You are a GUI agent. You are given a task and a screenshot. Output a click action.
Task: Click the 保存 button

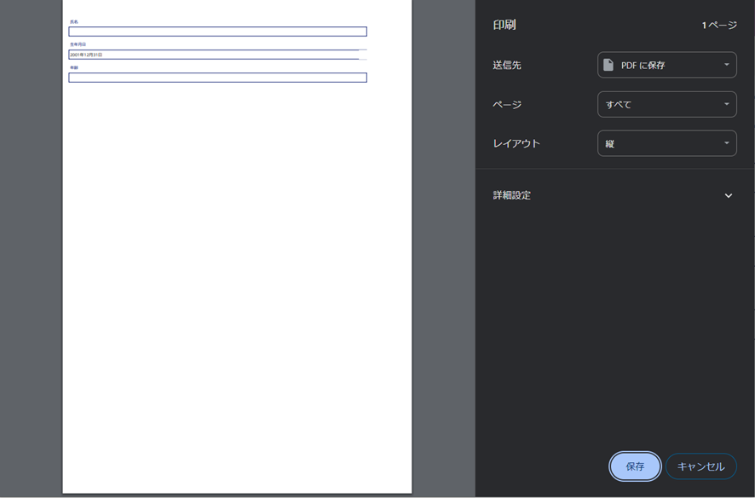point(635,466)
